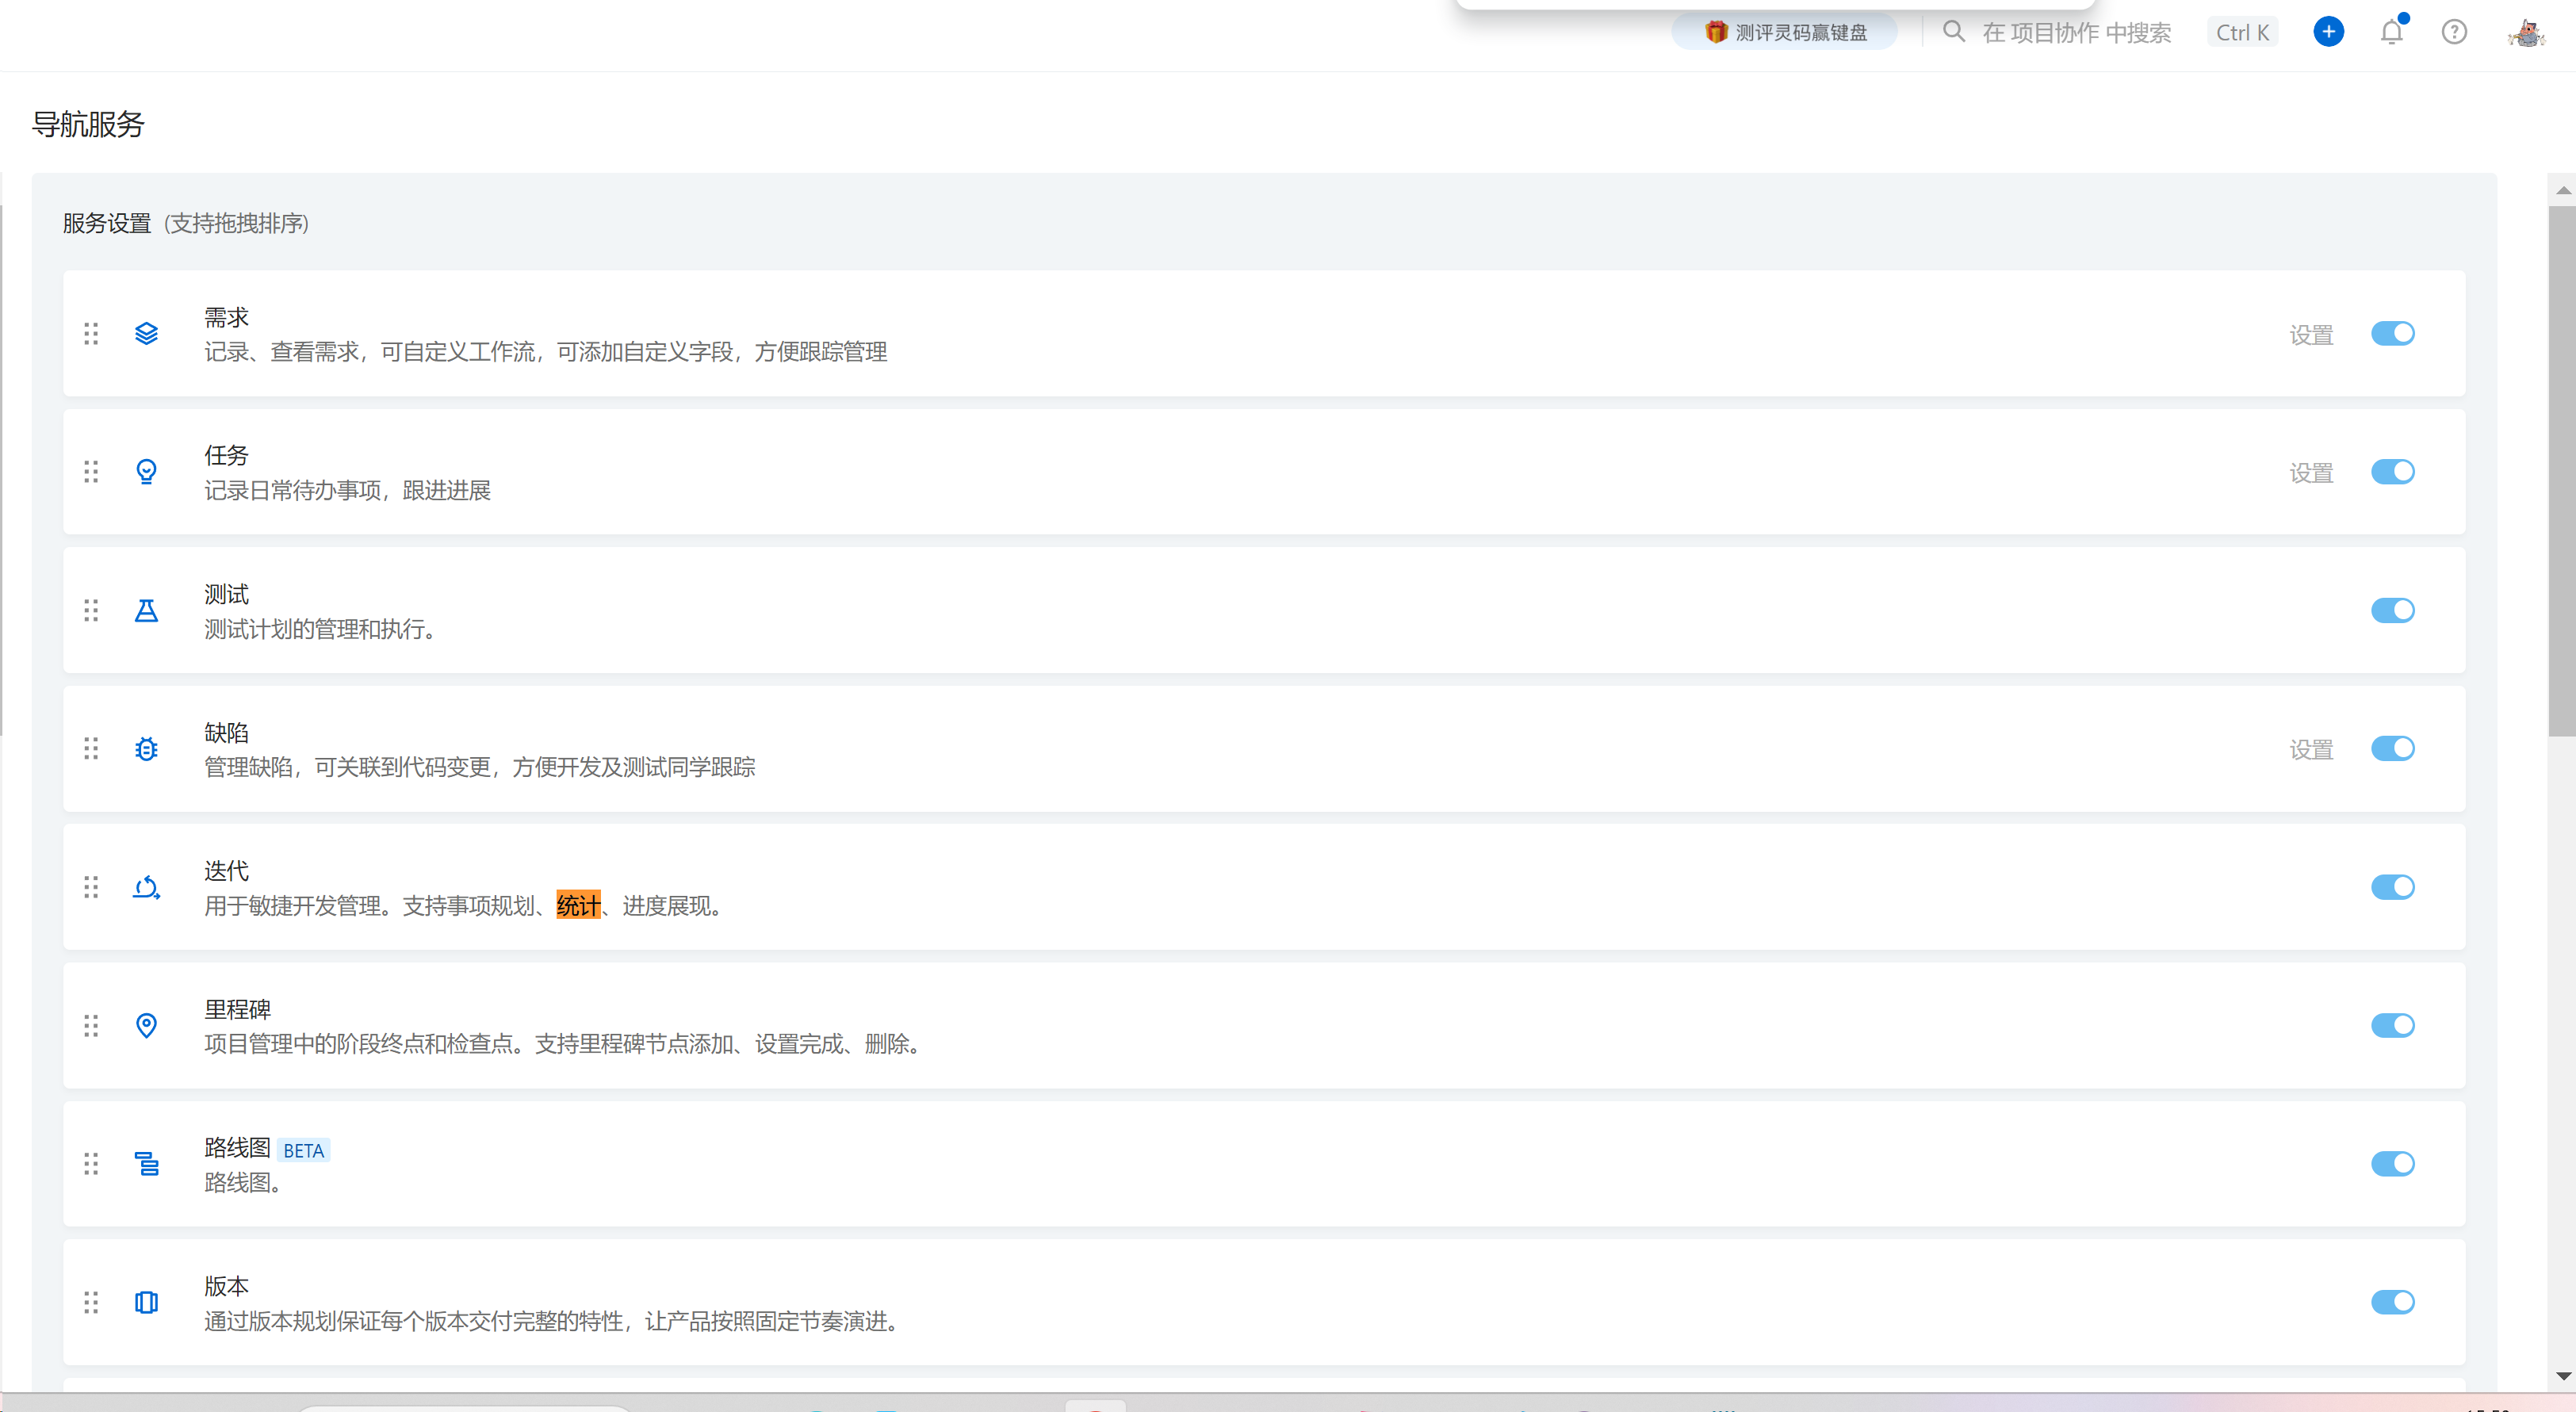Focus the 在 项目协作 中搜索 search field
Viewport: 2576px width, 1412px height.
tap(2076, 33)
